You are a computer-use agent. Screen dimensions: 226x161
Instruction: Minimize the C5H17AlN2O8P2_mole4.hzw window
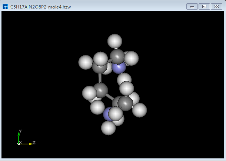point(192,7)
